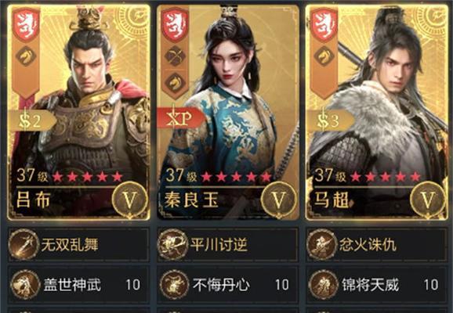Viewport: 453px width, 313px height.
Task: Click the S2 season tag on 吕布
Action: pos(31,121)
